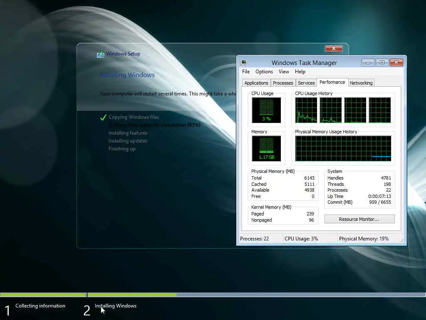Click the Paged kernel memory value 239
426x320 pixels.
[310, 214]
